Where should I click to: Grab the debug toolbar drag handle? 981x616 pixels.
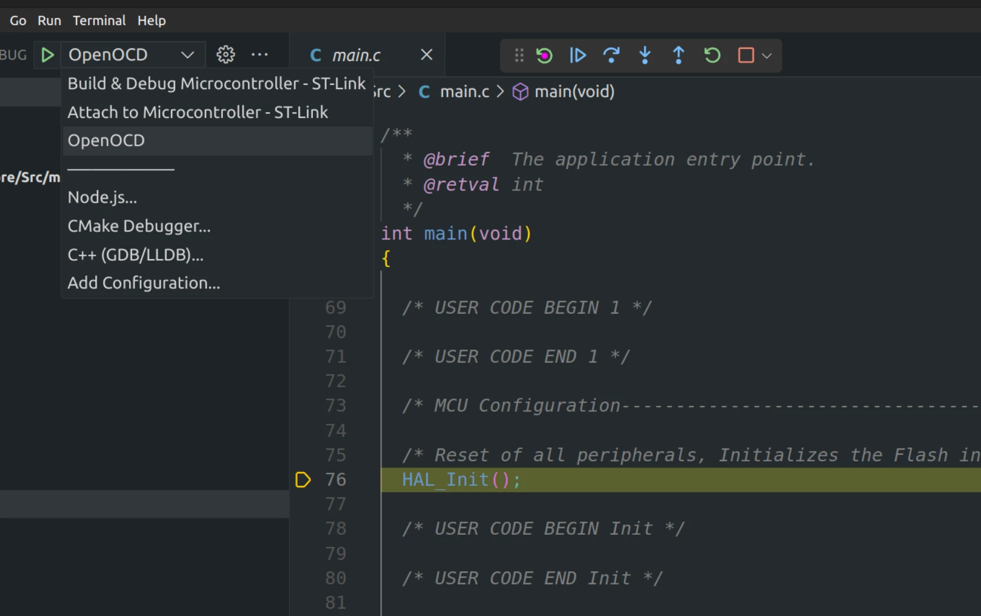click(519, 55)
